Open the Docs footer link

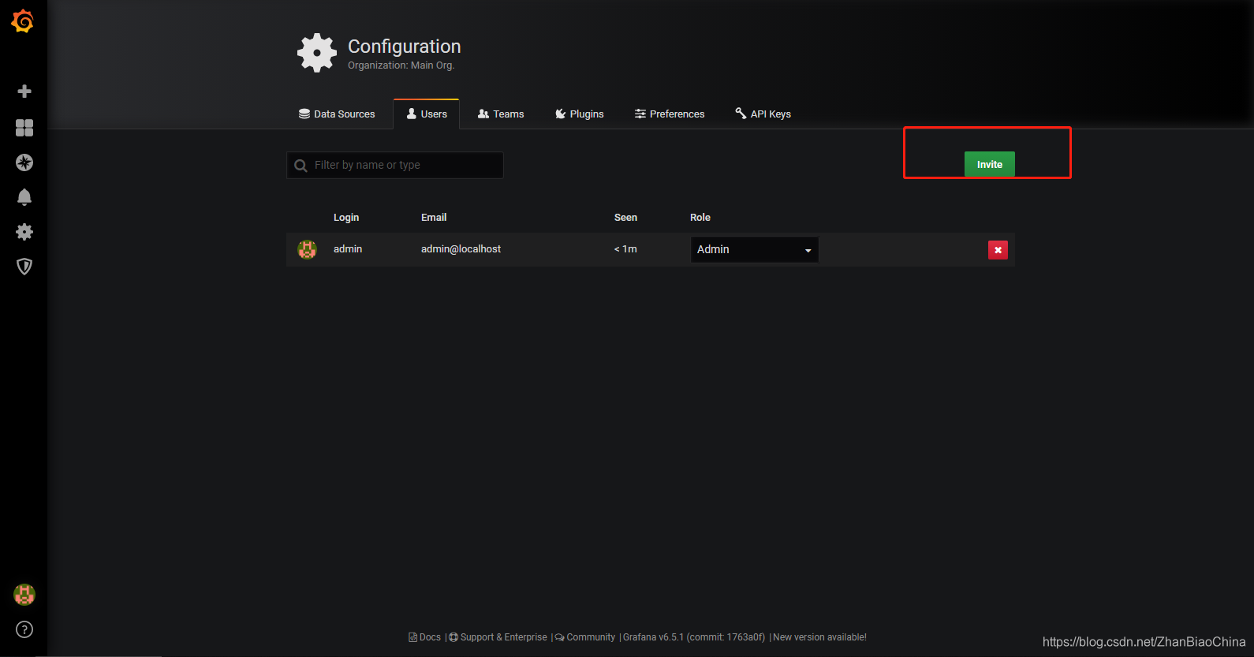click(424, 637)
